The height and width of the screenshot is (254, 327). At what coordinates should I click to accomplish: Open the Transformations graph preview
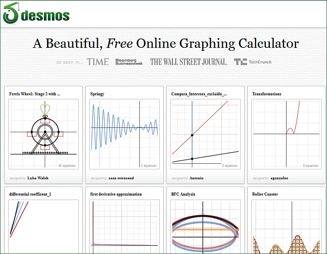pos(286,134)
